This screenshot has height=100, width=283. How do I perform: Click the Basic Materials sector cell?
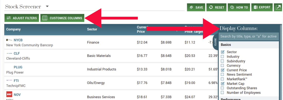point(99,56)
